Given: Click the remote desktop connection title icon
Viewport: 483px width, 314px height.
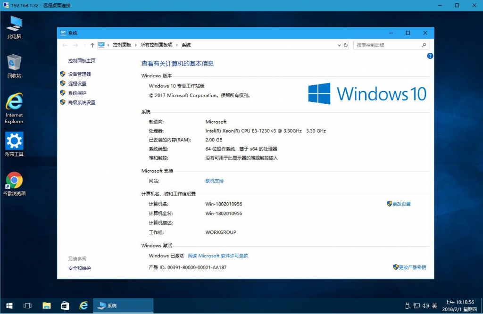Looking at the screenshot, I should 6,5.
